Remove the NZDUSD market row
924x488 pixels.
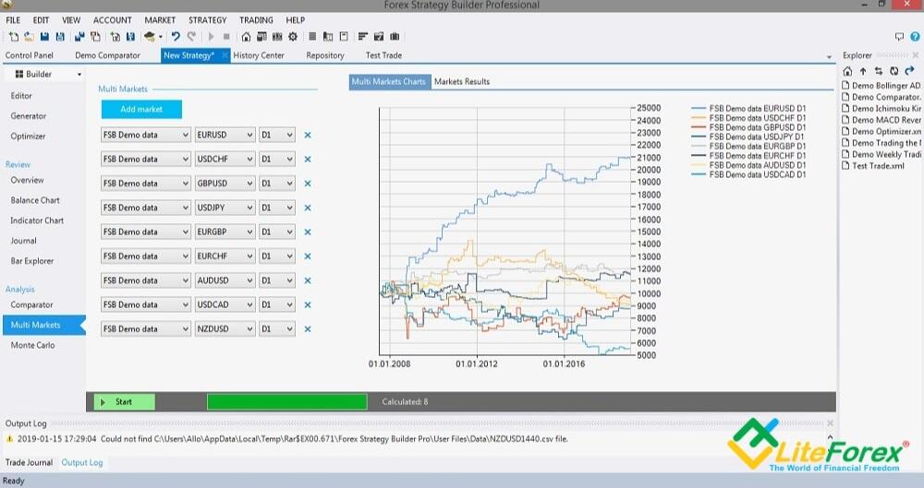coord(308,329)
